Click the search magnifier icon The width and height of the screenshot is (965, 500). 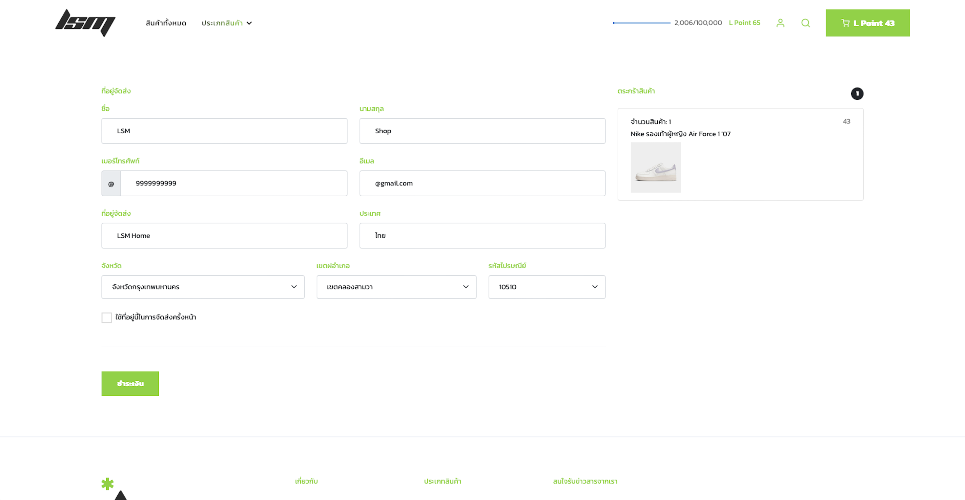pyautogui.click(x=805, y=23)
